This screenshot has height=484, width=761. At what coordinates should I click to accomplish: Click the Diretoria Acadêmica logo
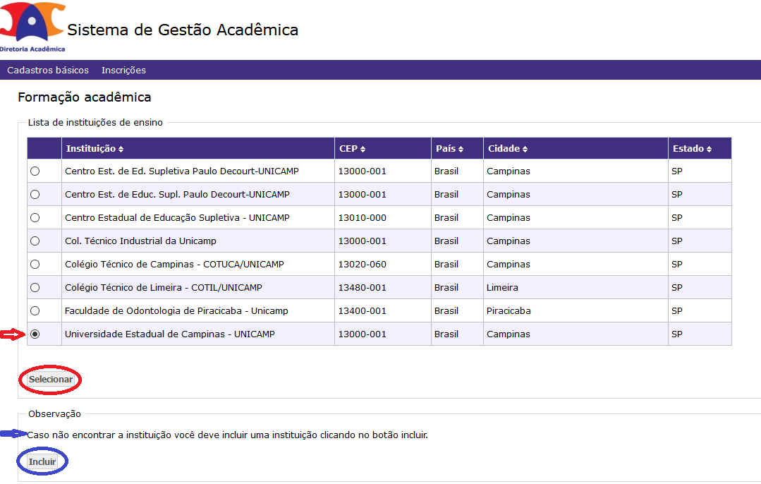click(32, 27)
